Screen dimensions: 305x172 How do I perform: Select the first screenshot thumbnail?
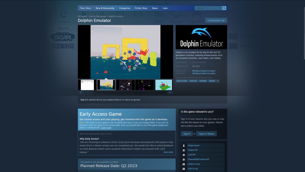(87, 85)
